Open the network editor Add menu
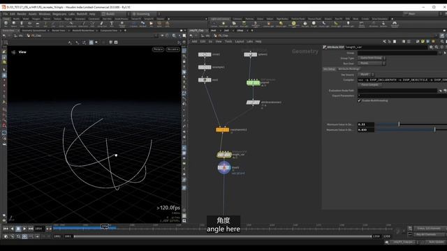Screen dimensions: 447x251 tap(194, 42)
